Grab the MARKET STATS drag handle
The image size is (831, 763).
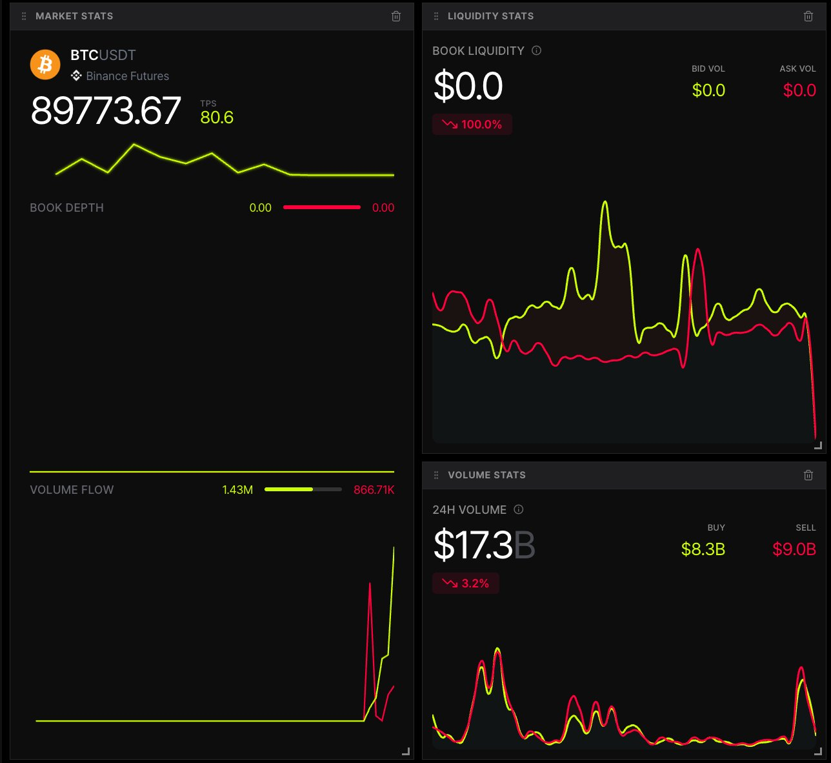23,15
